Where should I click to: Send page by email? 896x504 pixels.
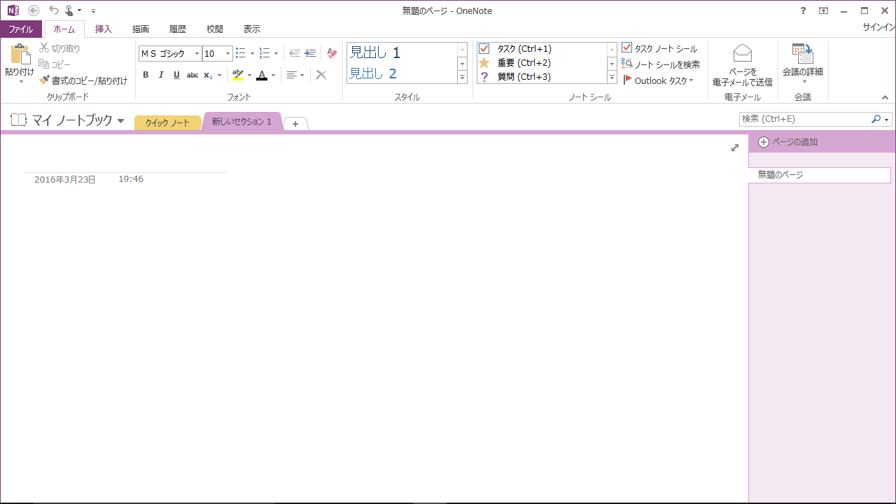(743, 66)
